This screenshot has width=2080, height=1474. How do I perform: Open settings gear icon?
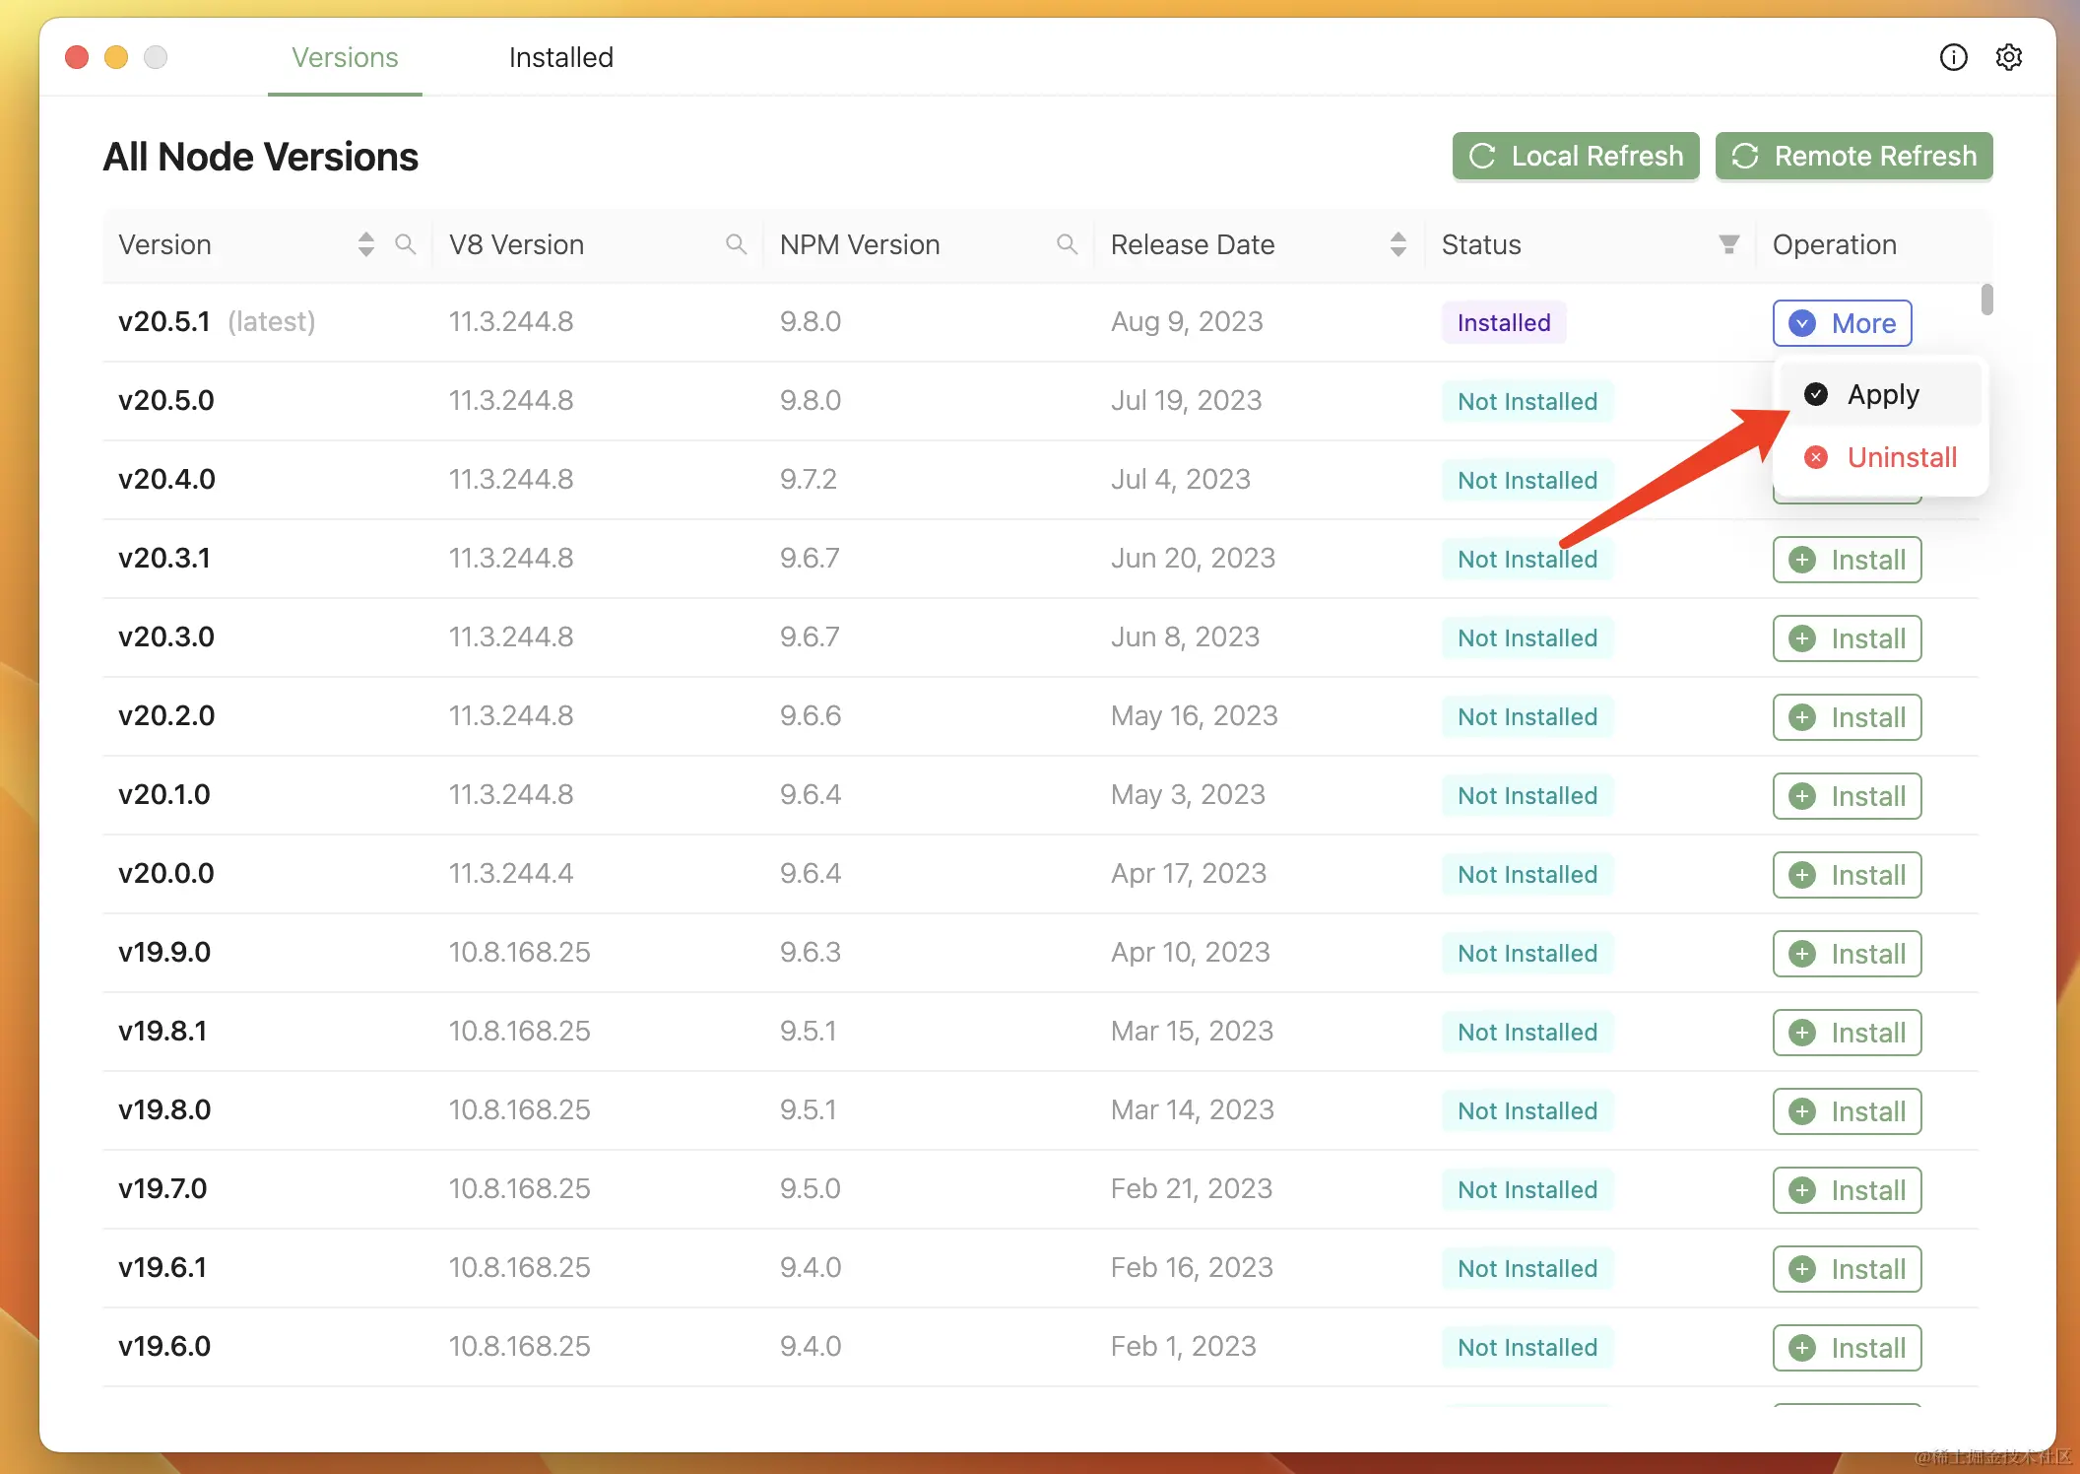(x=2008, y=57)
